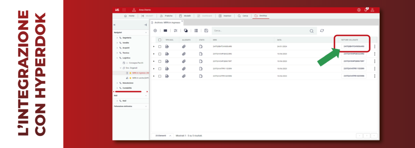Collapse the Fatturazione elettronica section
Viewport: 415px width, 148px height.
click(x=146, y=106)
